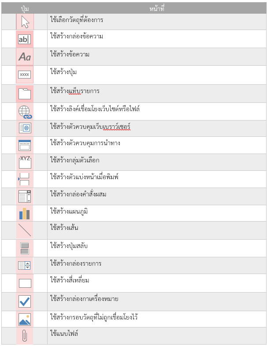Screen dimensions: 267x346
Task: Select the Combo Box control icon
Action: click(25, 196)
